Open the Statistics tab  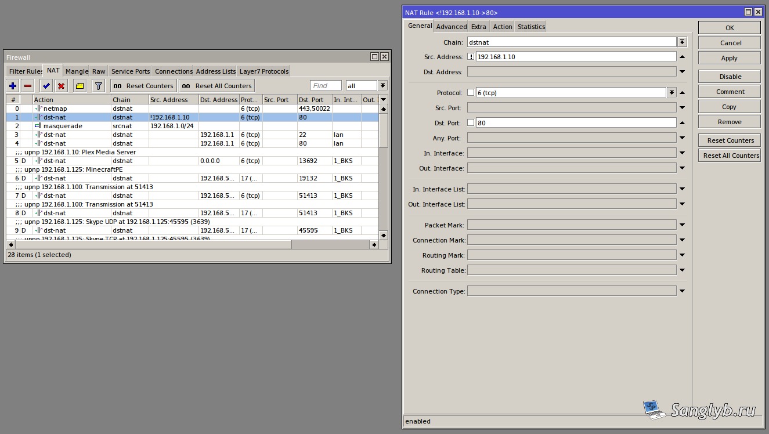click(531, 27)
